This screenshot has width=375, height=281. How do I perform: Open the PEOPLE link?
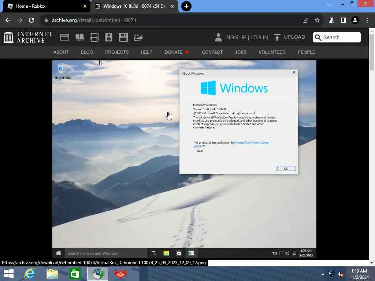pyautogui.click(x=307, y=52)
